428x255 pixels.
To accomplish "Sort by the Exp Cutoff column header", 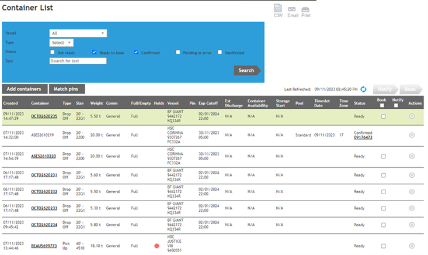I will click(x=208, y=103).
